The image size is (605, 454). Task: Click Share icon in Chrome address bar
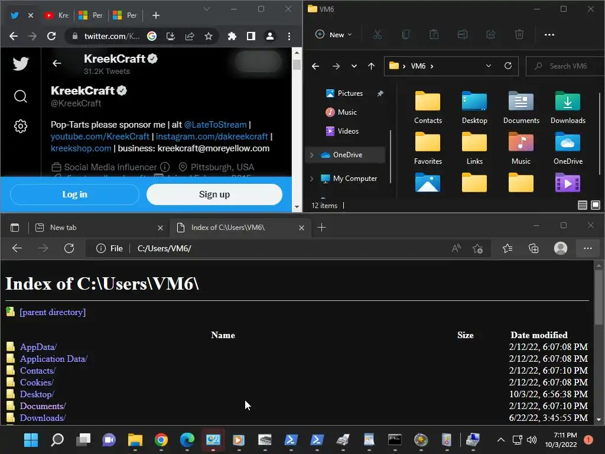pyautogui.click(x=190, y=36)
